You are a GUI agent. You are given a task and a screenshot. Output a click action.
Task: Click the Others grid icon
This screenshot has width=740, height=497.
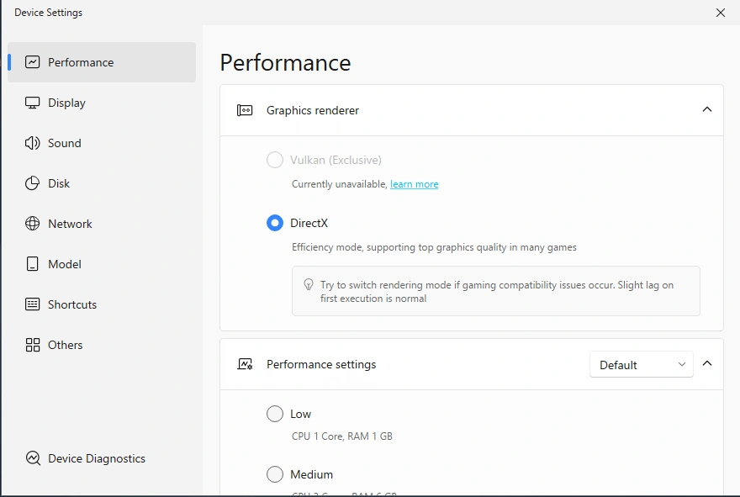(33, 345)
